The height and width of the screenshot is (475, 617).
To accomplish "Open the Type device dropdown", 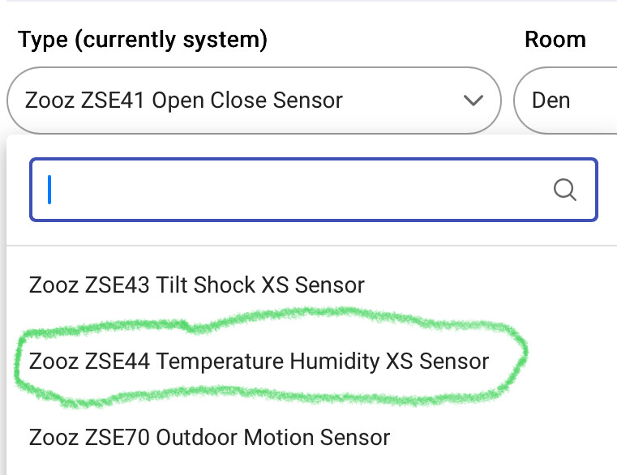I will tap(254, 101).
